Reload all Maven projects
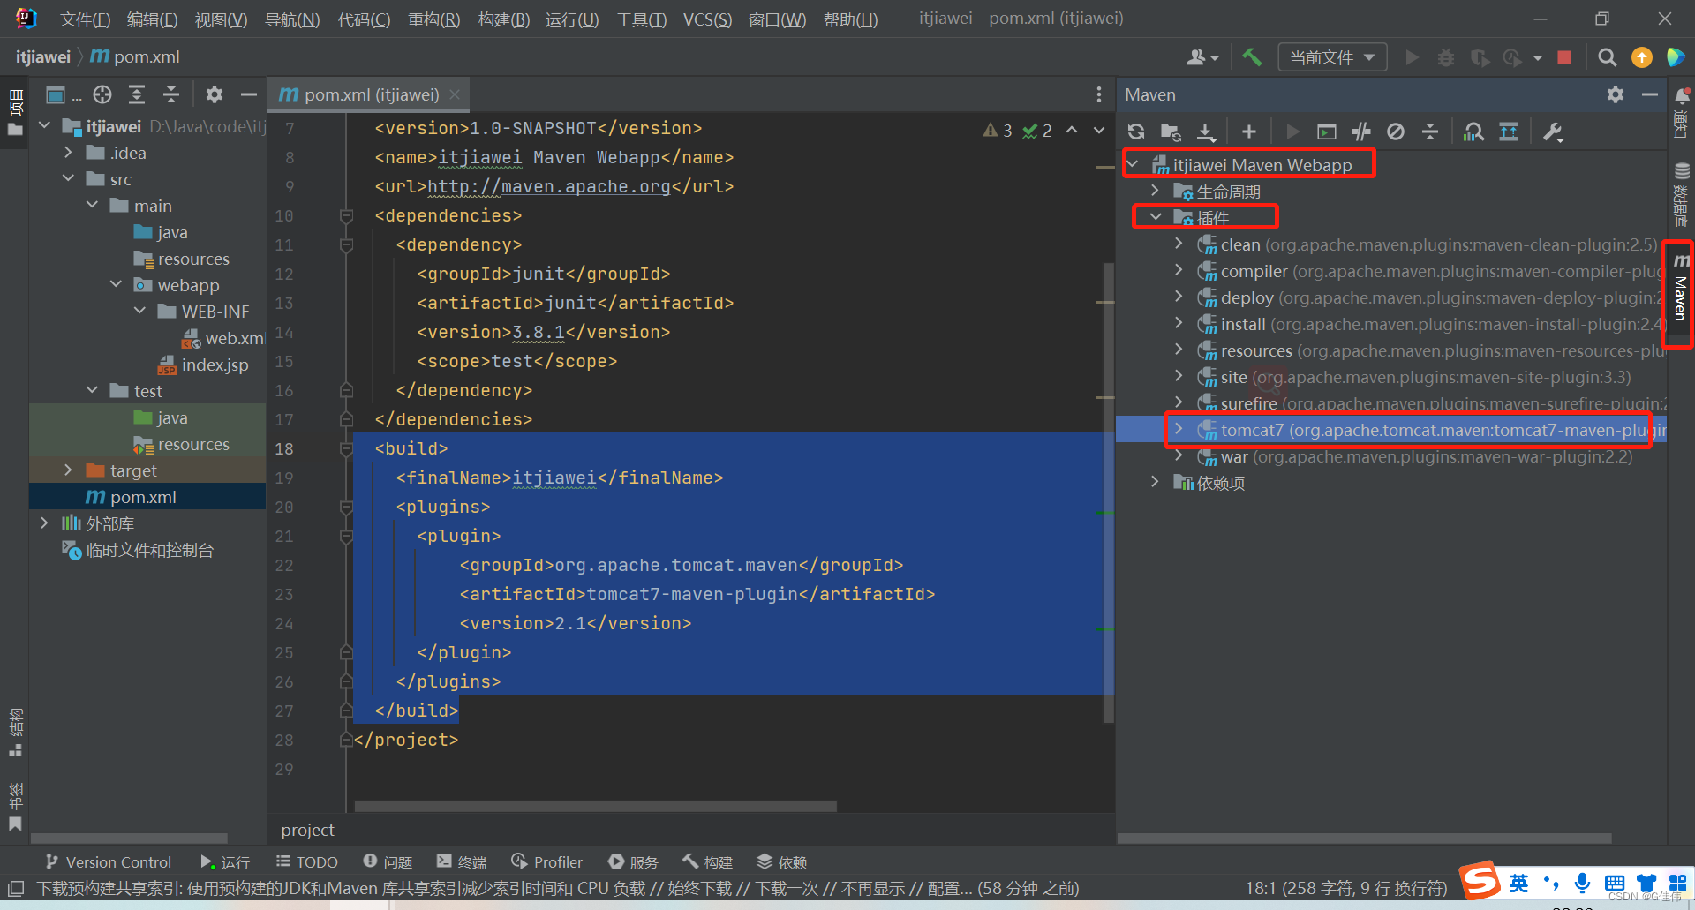This screenshot has height=910, width=1695. 1136,132
